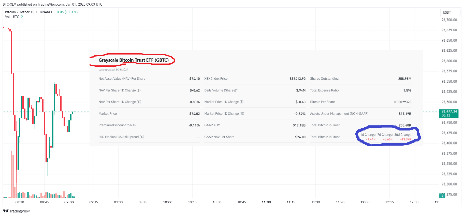The image size is (464, 216).
Task: Click the GAAP AUM value $19.18B
Action: pos(299,125)
